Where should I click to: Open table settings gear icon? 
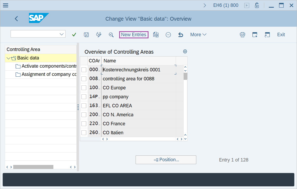coord(185,51)
